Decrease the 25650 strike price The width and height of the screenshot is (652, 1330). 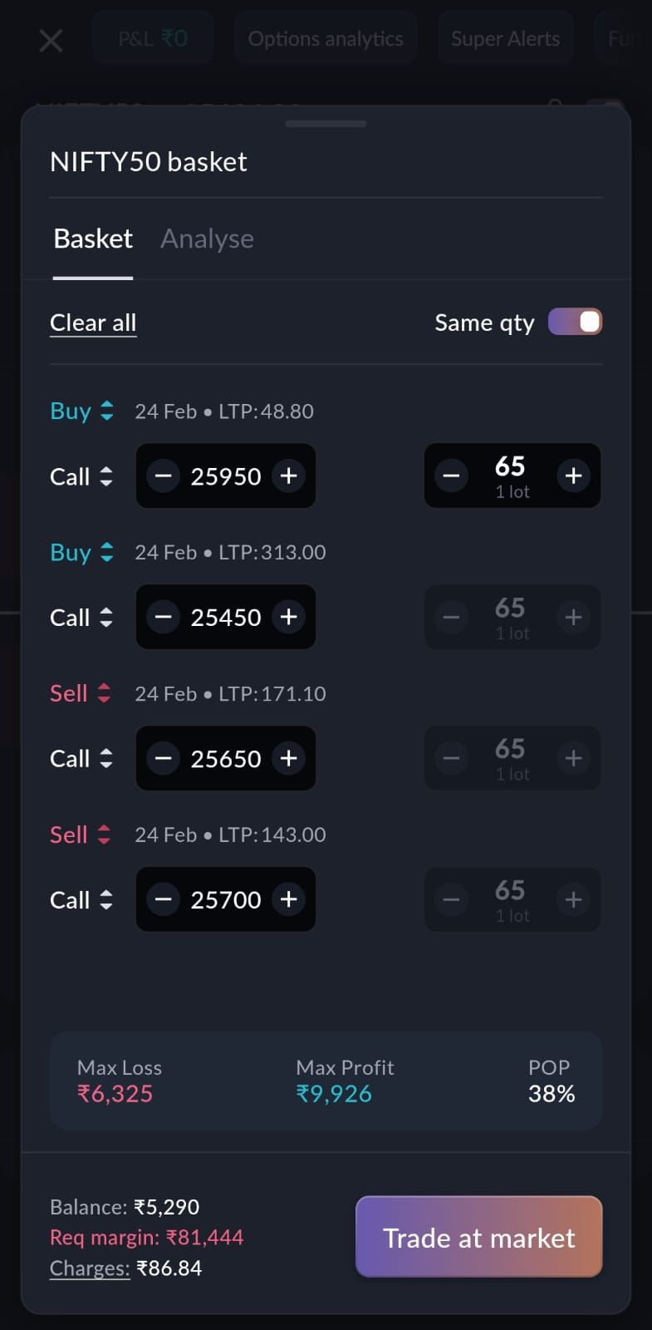[x=163, y=759]
